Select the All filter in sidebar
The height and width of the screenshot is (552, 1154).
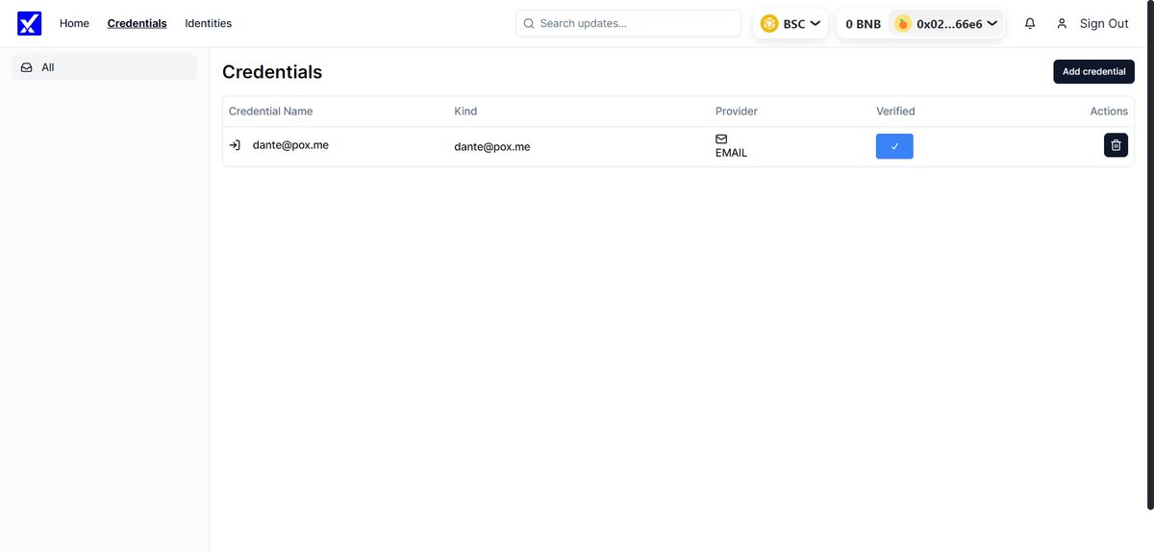coord(105,67)
